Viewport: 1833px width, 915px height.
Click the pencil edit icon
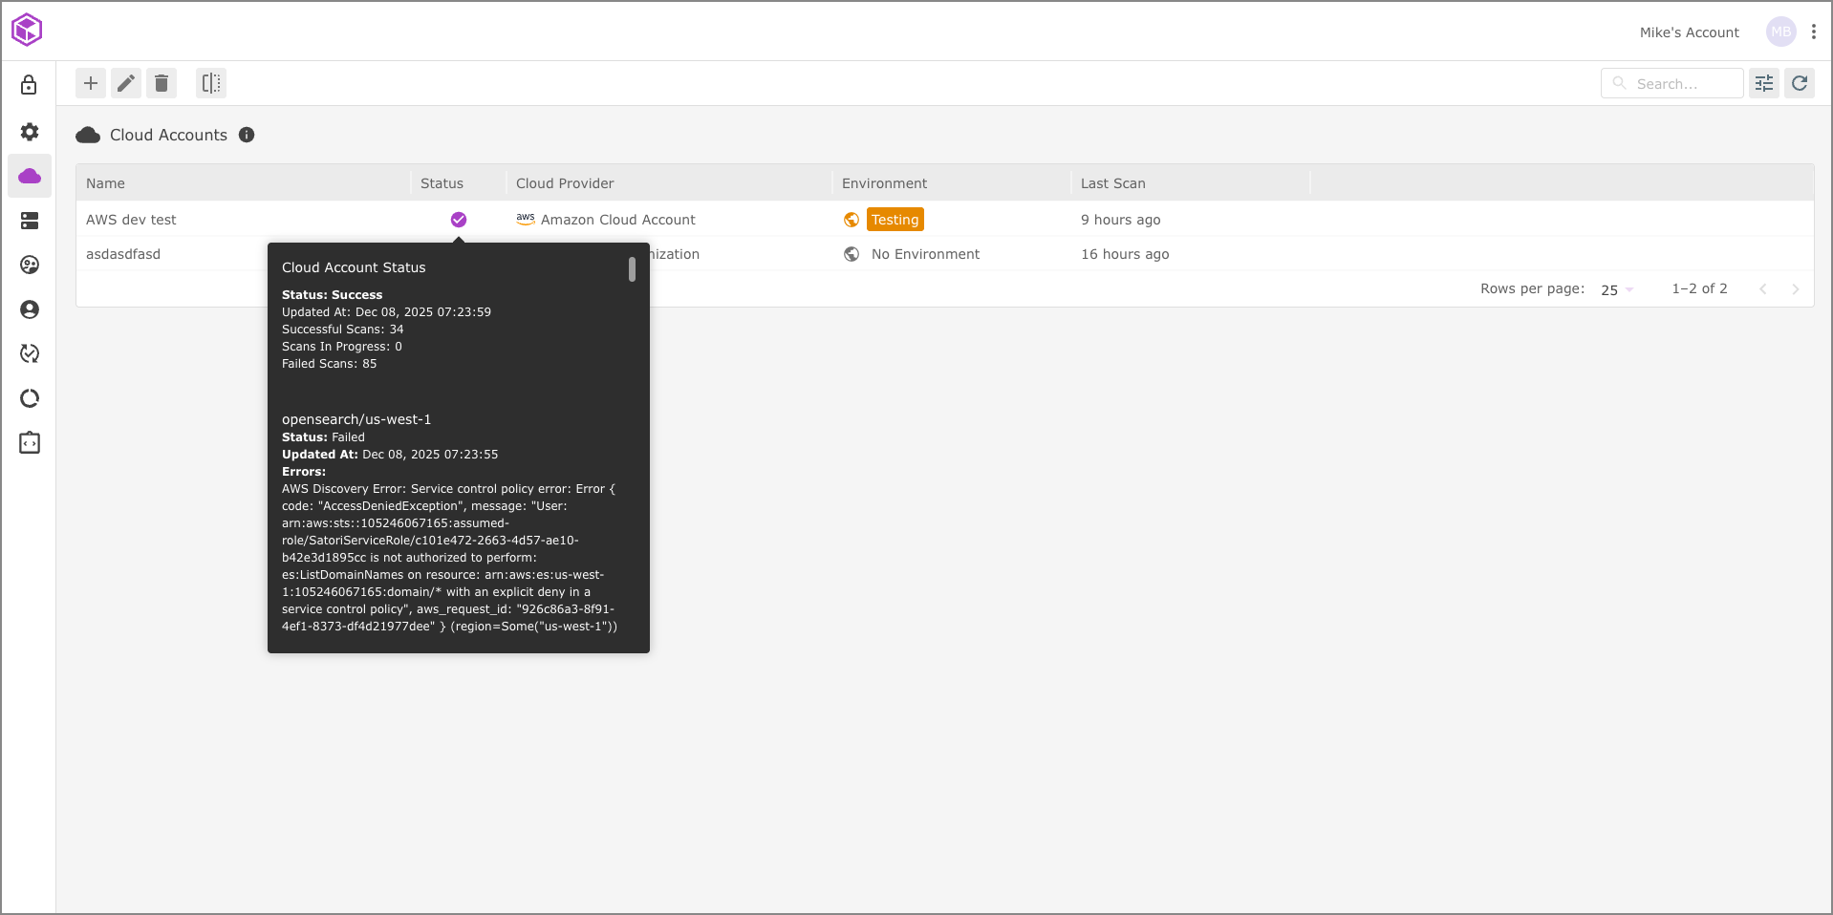[126, 83]
